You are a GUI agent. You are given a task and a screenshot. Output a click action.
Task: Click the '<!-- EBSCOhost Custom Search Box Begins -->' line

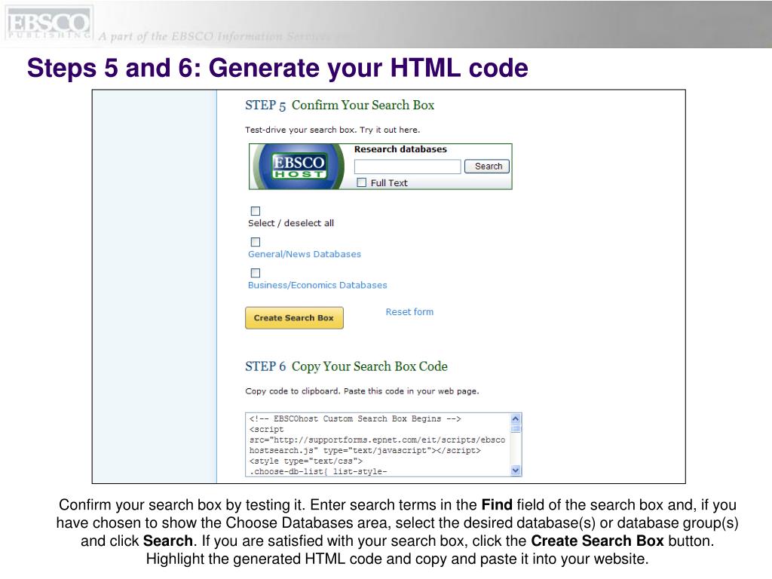(x=355, y=419)
